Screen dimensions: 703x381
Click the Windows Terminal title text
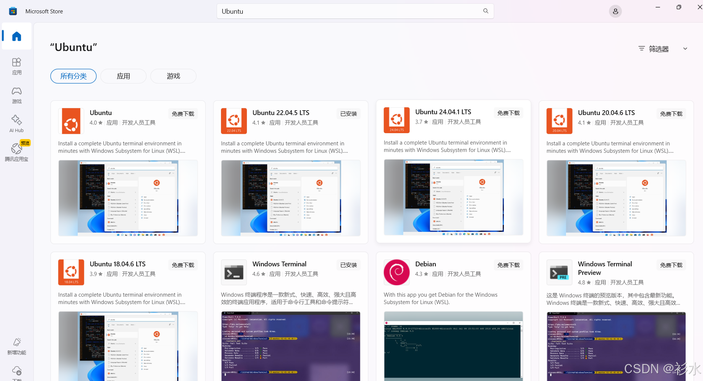point(279,264)
